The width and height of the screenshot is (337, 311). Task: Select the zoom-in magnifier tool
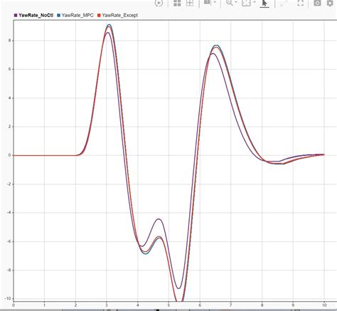[229, 3]
